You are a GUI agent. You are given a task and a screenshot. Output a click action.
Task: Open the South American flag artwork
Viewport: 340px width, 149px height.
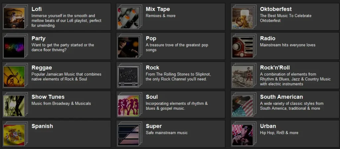pos(242,106)
